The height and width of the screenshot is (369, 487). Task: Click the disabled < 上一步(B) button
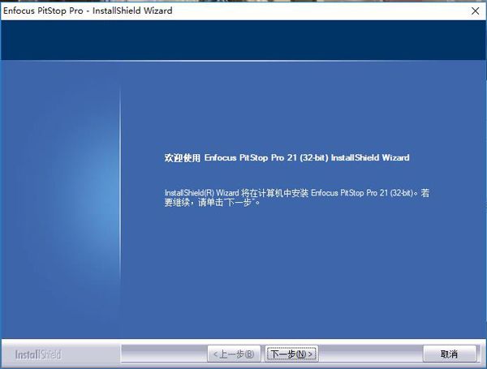click(x=234, y=354)
